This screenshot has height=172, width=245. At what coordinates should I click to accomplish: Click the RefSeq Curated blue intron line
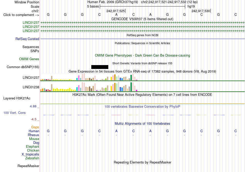point(142,39)
